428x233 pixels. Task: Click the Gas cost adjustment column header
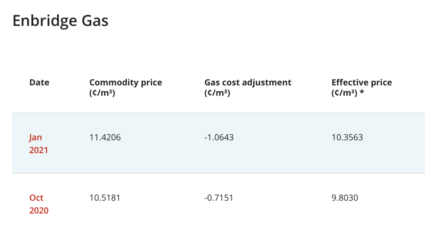click(248, 87)
